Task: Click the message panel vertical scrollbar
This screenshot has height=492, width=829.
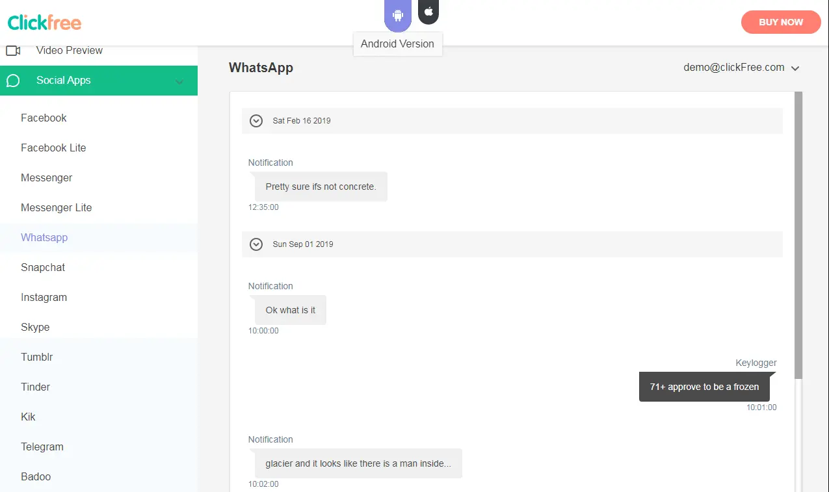Action: [799, 235]
